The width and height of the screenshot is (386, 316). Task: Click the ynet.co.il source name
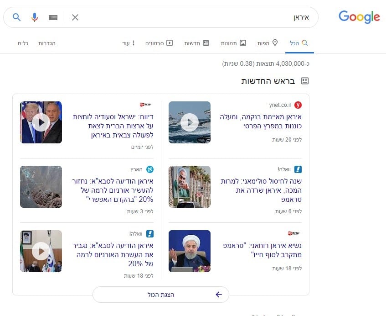(x=280, y=105)
